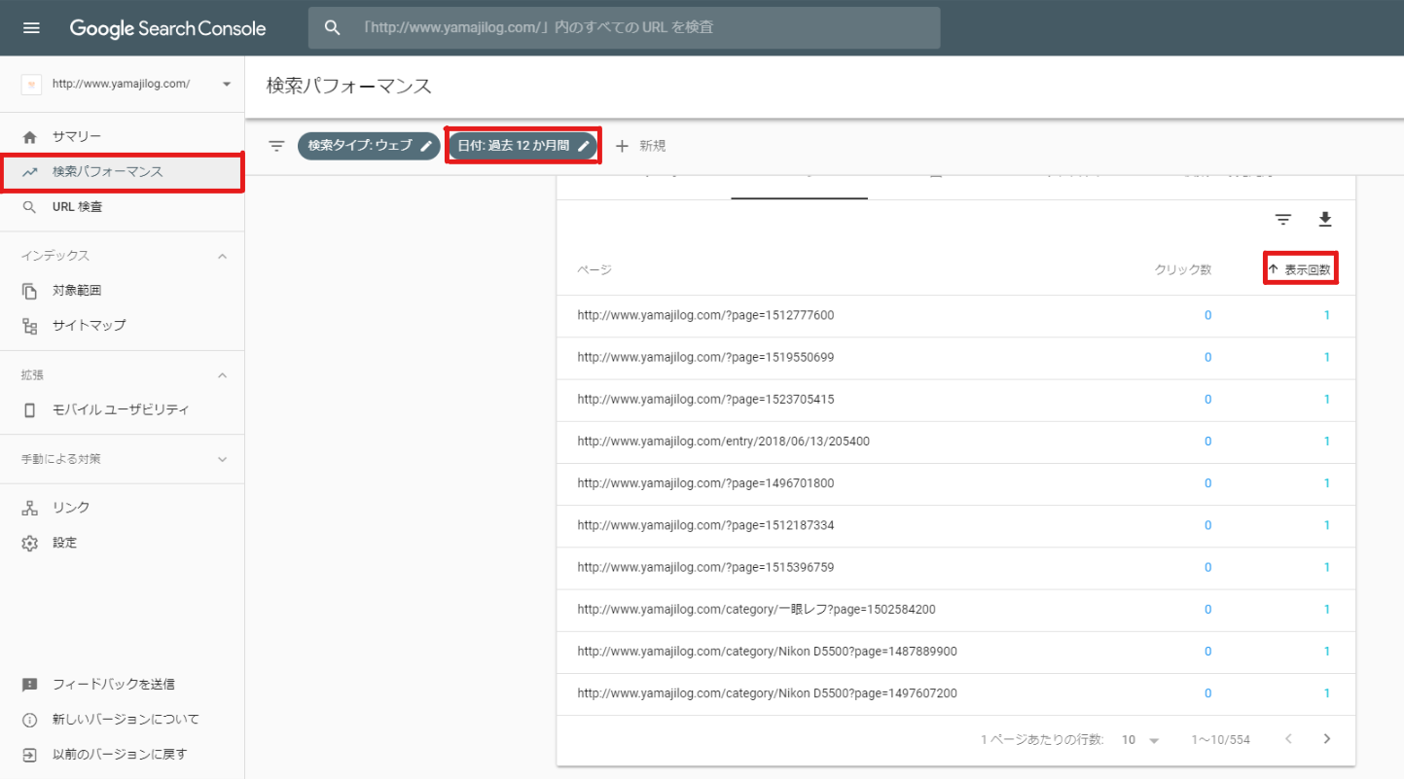Click the pencil icon on search type chip
The width and height of the screenshot is (1404, 779).
pyautogui.click(x=426, y=146)
